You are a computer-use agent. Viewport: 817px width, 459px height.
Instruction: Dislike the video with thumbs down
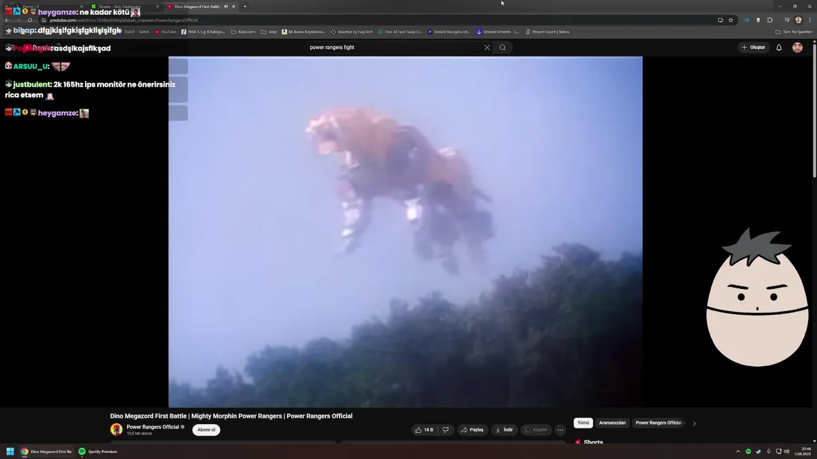(x=446, y=430)
